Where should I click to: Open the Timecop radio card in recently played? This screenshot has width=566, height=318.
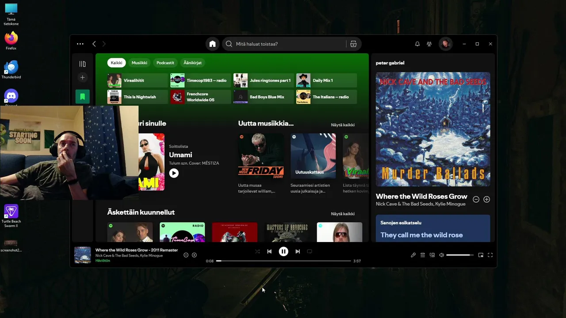182,232
